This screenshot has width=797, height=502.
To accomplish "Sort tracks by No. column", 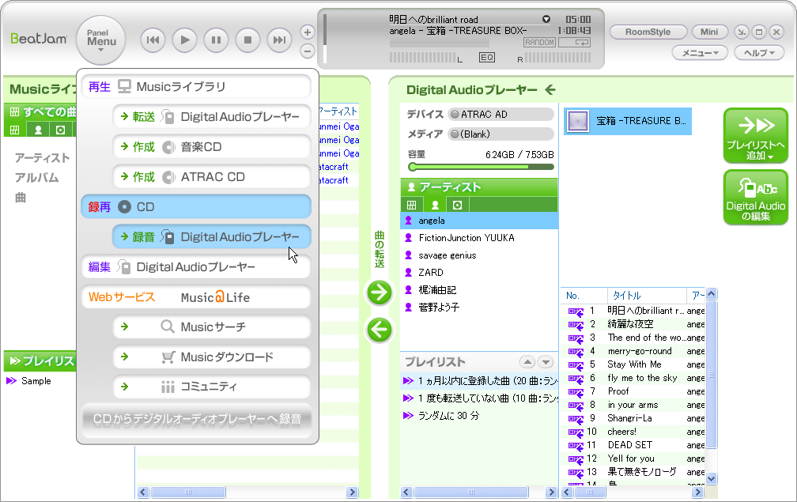I will click(x=584, y=295).
